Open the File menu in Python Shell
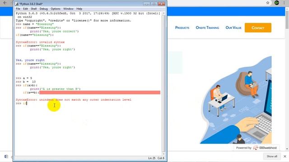289x162 pixels. (x=18, y=9)
